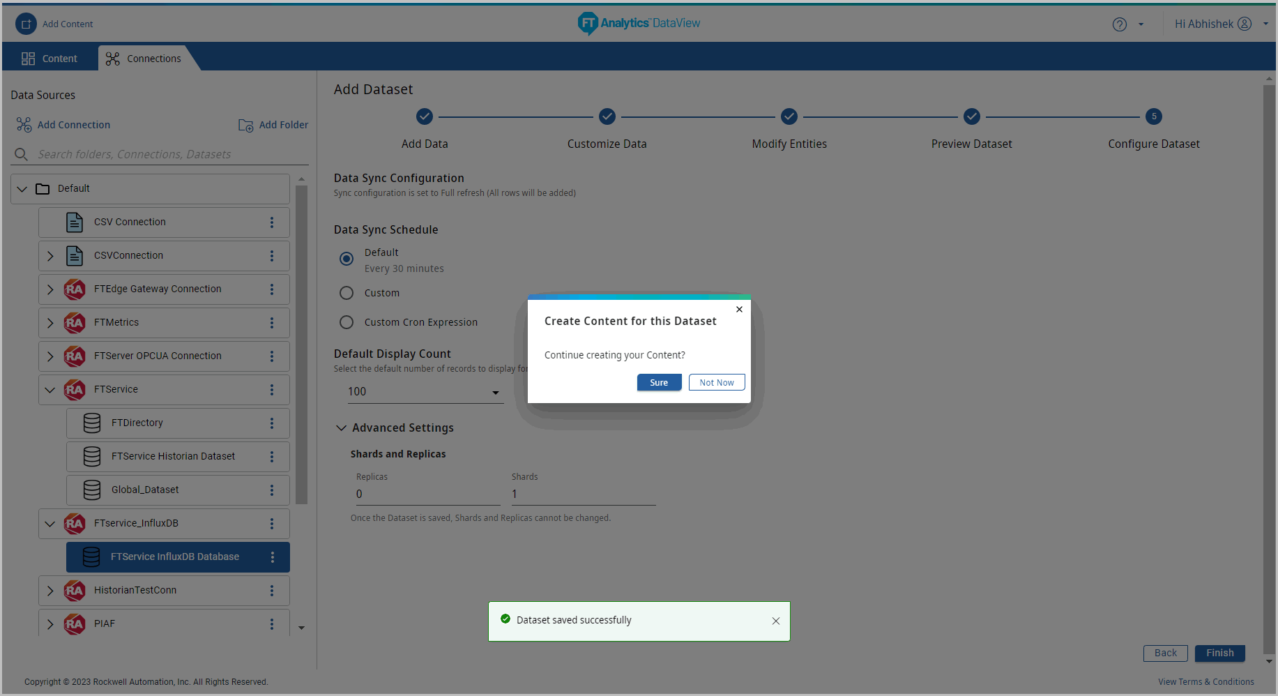
Task: Select the Custom schedule radio button
Action: tap(347, 293)
